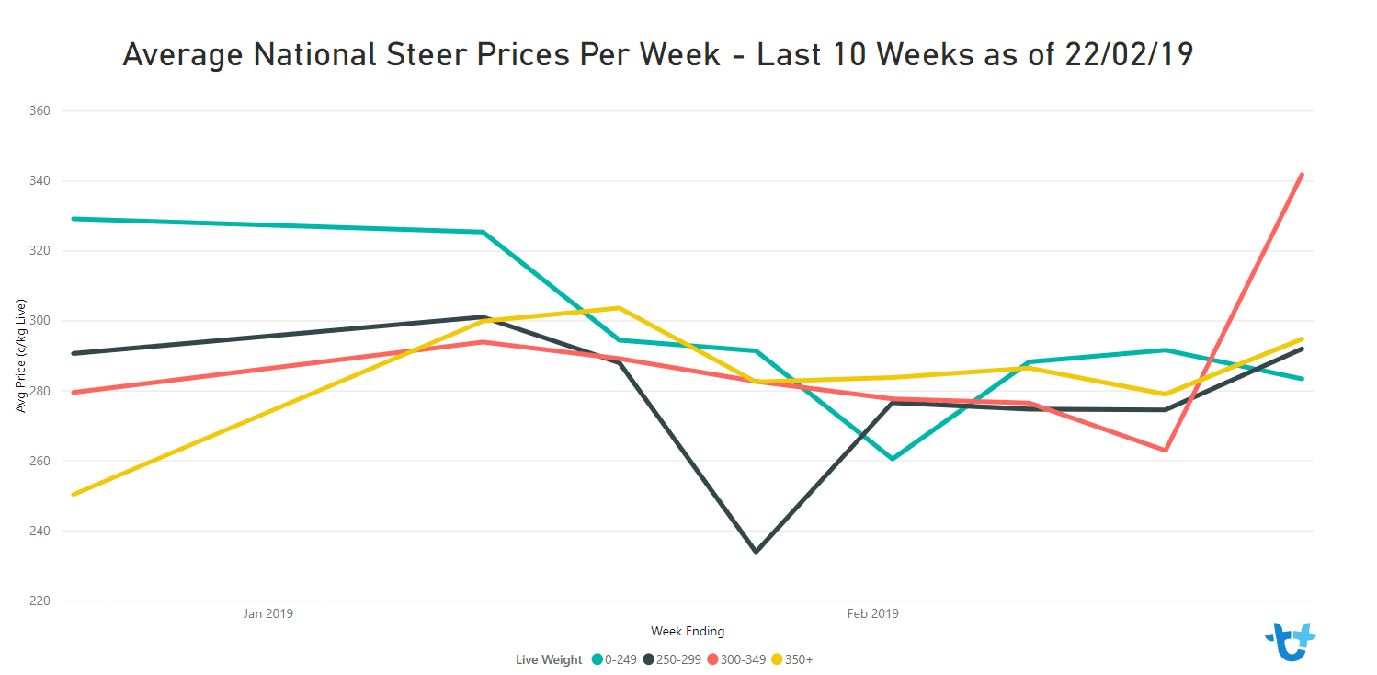The width and height of the screenshot is (1377, 675).
Task: Click the Jan 2019 axis label
Action: tap(268, 613)
